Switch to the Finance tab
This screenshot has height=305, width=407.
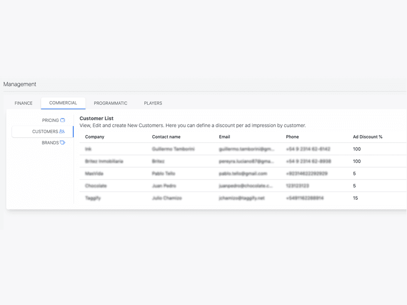[23, 103]
